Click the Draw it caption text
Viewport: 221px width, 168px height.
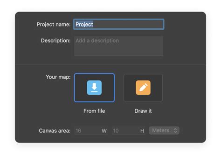point(143,111)
